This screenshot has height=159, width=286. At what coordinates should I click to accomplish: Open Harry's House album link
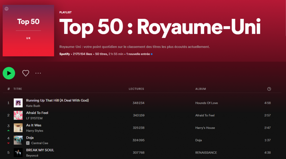(x=205, y=128)
